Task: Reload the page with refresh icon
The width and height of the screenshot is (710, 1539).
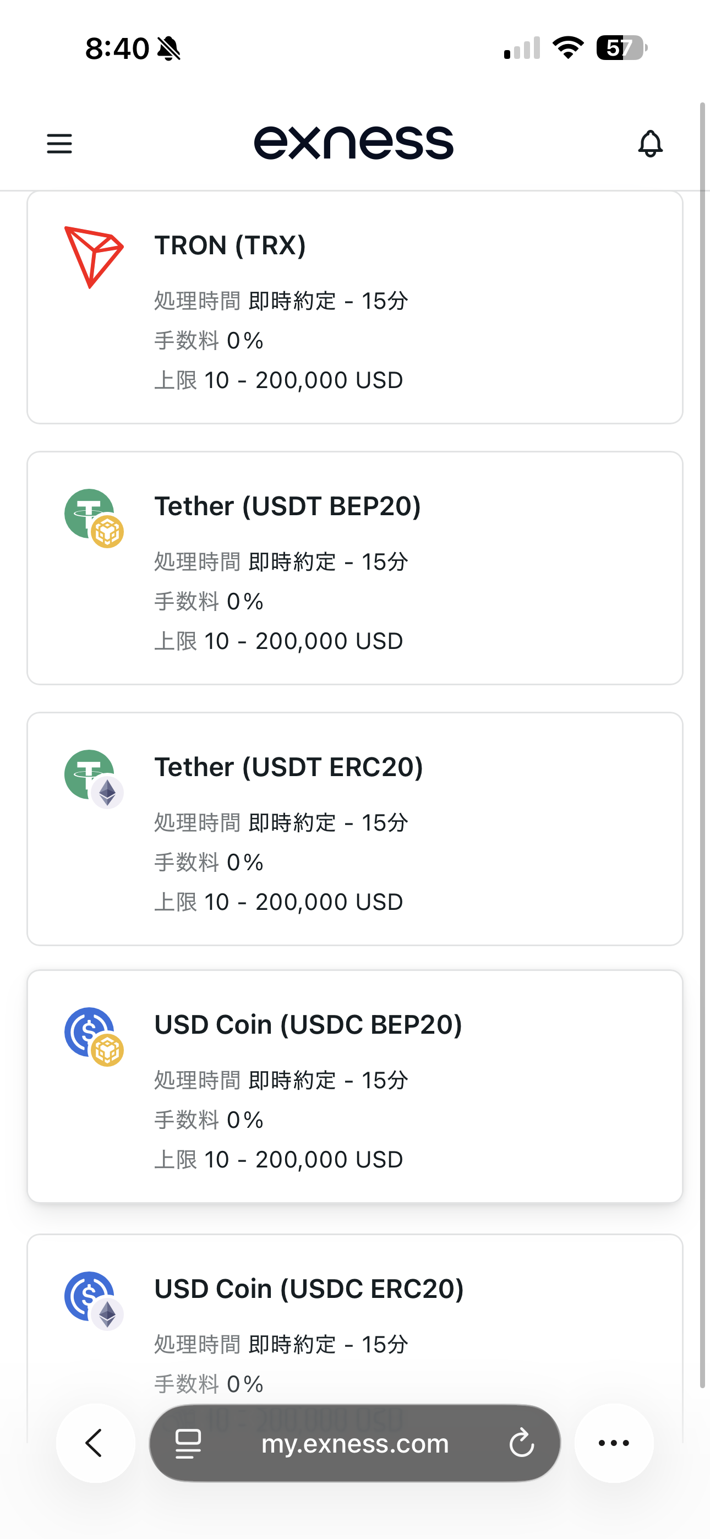Action: (521, 1443)
